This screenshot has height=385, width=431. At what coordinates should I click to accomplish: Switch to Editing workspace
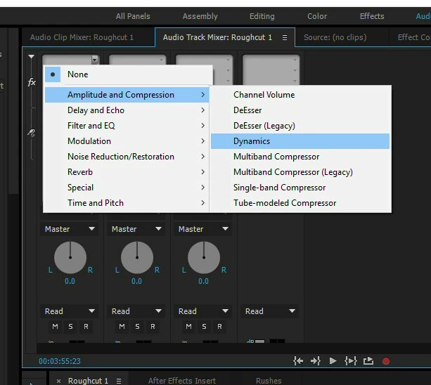(x=262, y=16)
